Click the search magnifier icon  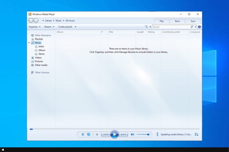pos(192,27)
